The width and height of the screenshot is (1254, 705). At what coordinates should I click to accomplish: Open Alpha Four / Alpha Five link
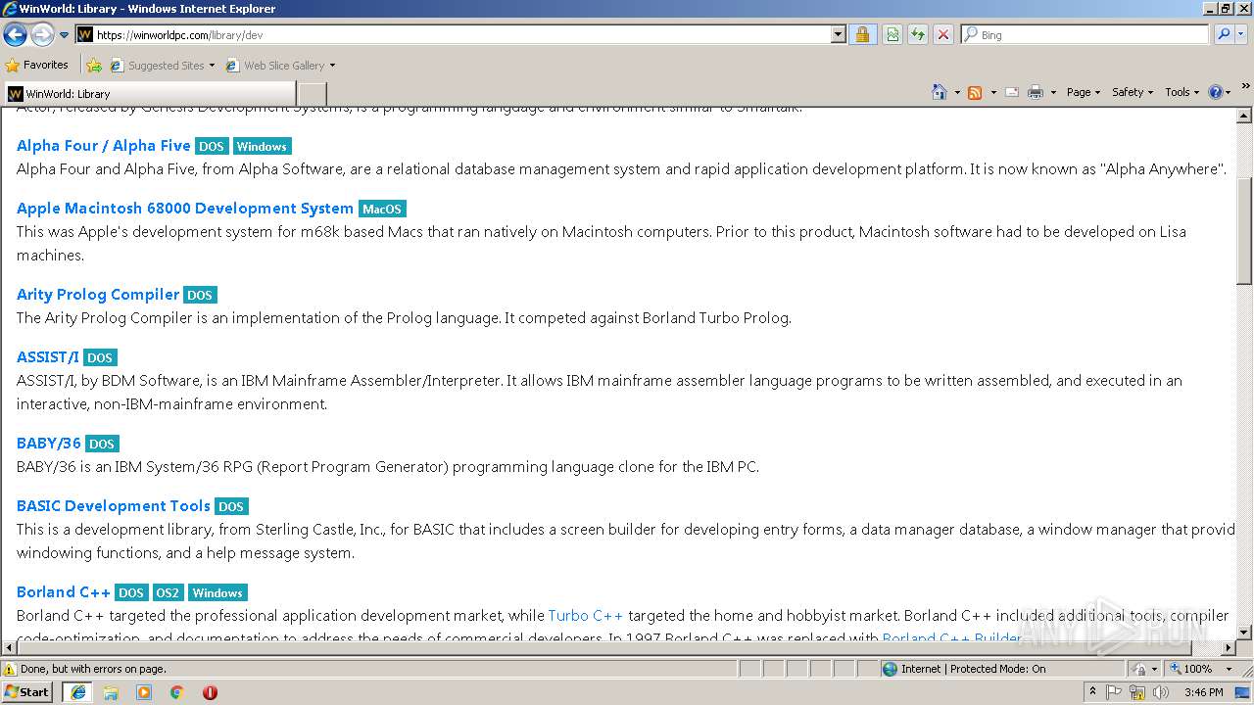pos(104,145)
